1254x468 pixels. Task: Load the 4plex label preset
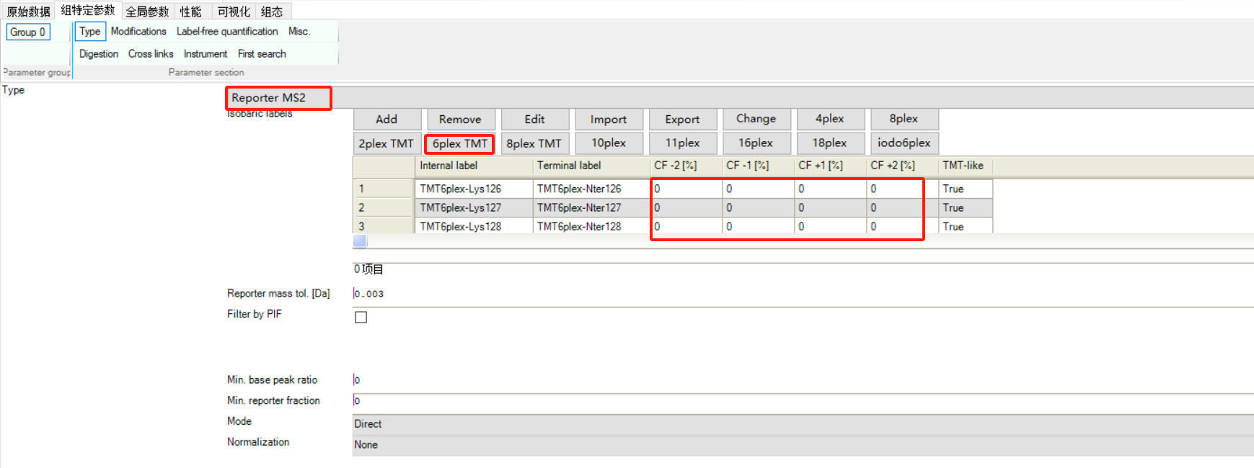830,119
